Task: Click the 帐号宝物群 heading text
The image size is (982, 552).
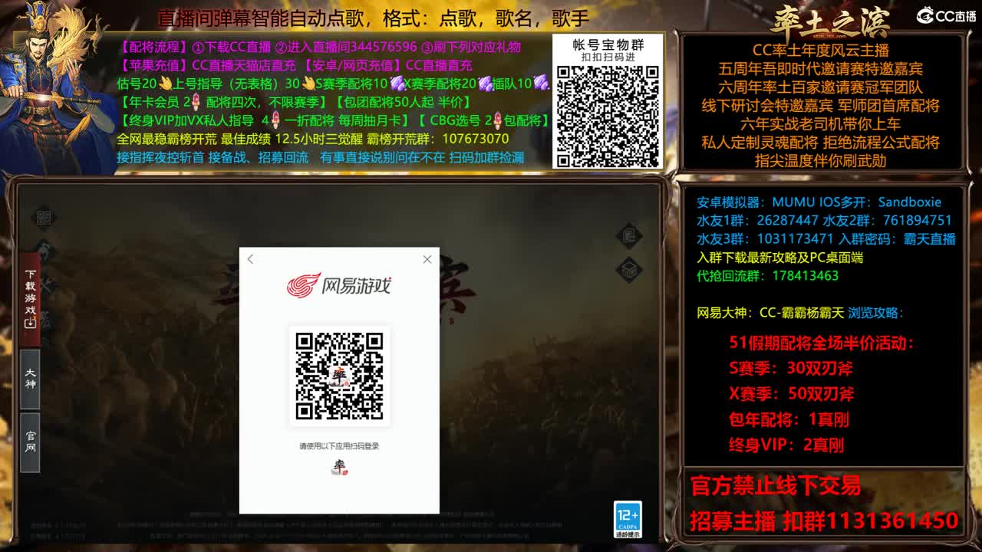Action: pyautogui.click(x=608, y=45)
